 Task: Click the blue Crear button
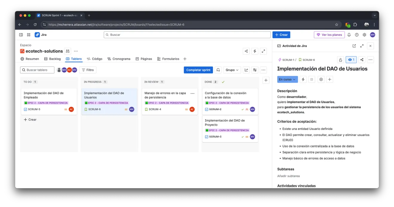pos(281,35)
